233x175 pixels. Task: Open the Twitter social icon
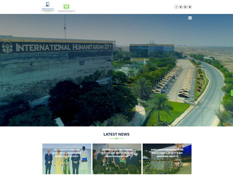coord(181,7)
